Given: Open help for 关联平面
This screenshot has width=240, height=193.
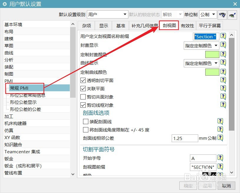Looking at the screenshot, I should (223, 88).
